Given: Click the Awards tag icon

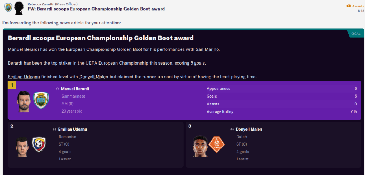Looking at the screenshot, I should pos(349,6).
